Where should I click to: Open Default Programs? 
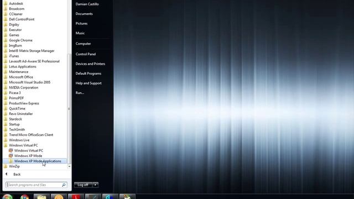tap(88, 74)
